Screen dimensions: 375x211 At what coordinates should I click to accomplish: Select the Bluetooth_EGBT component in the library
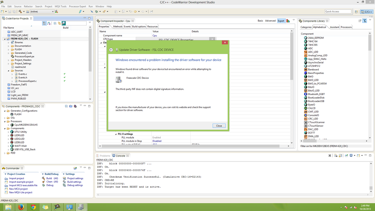[x=316, y=94]
